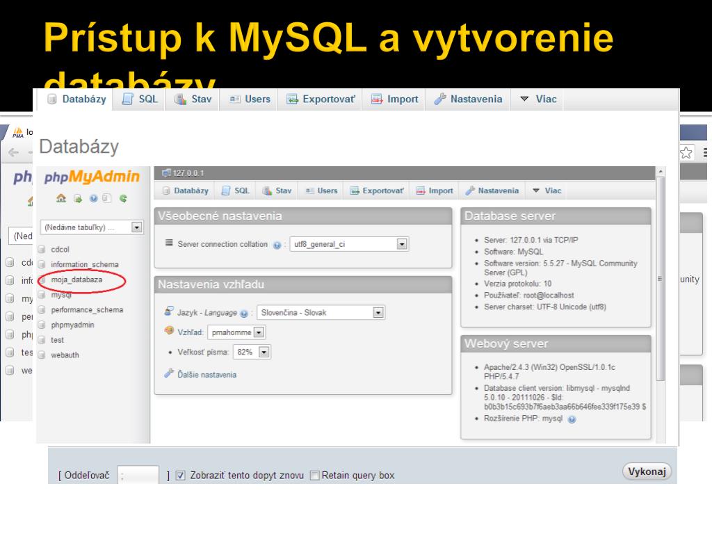Open Import tab in small inner tab row
712x534 pixels.
tap(435, 191)
